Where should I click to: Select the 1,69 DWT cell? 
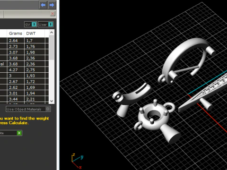tap(35, 87)
